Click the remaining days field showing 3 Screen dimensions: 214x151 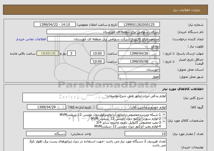click(x=71, y=53)
